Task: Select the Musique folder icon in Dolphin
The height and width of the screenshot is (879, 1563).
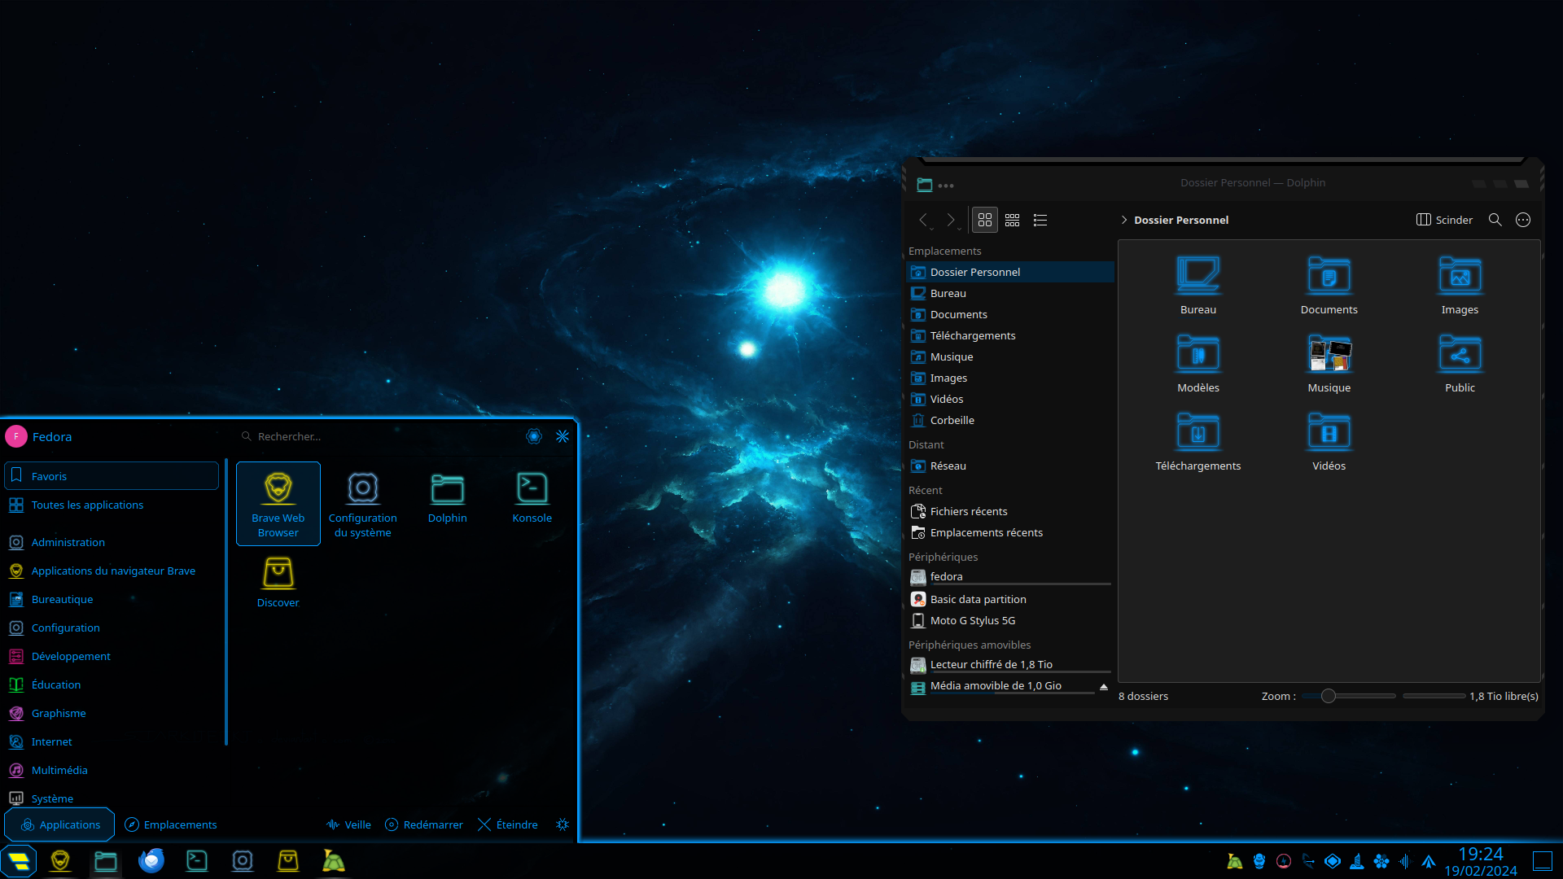Action: 1329,353
